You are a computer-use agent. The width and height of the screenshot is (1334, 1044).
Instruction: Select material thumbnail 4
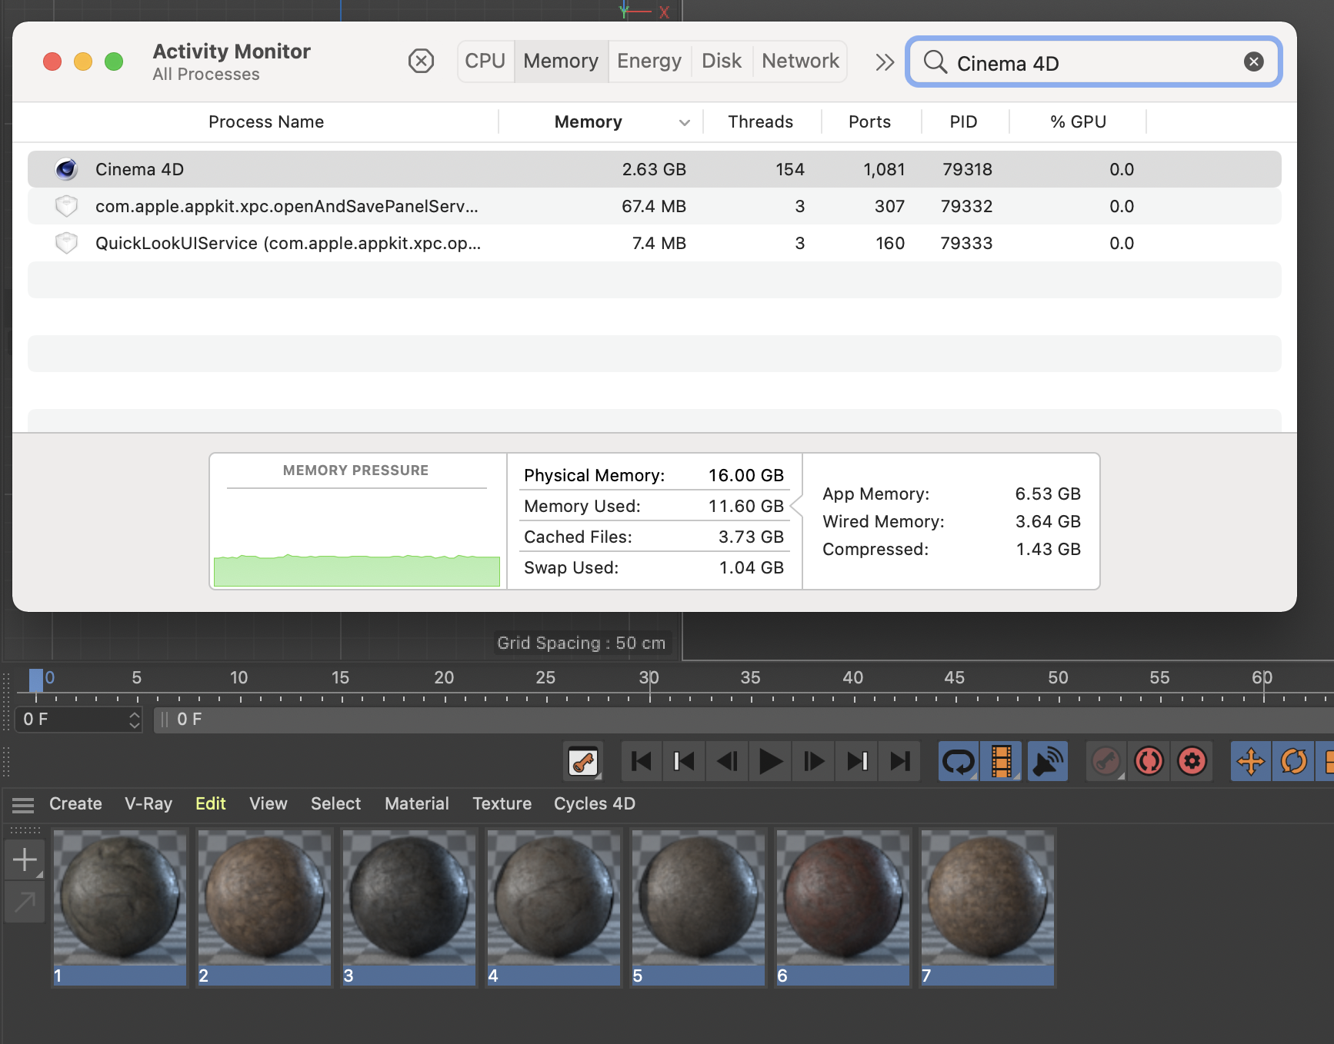click(553, 907)
